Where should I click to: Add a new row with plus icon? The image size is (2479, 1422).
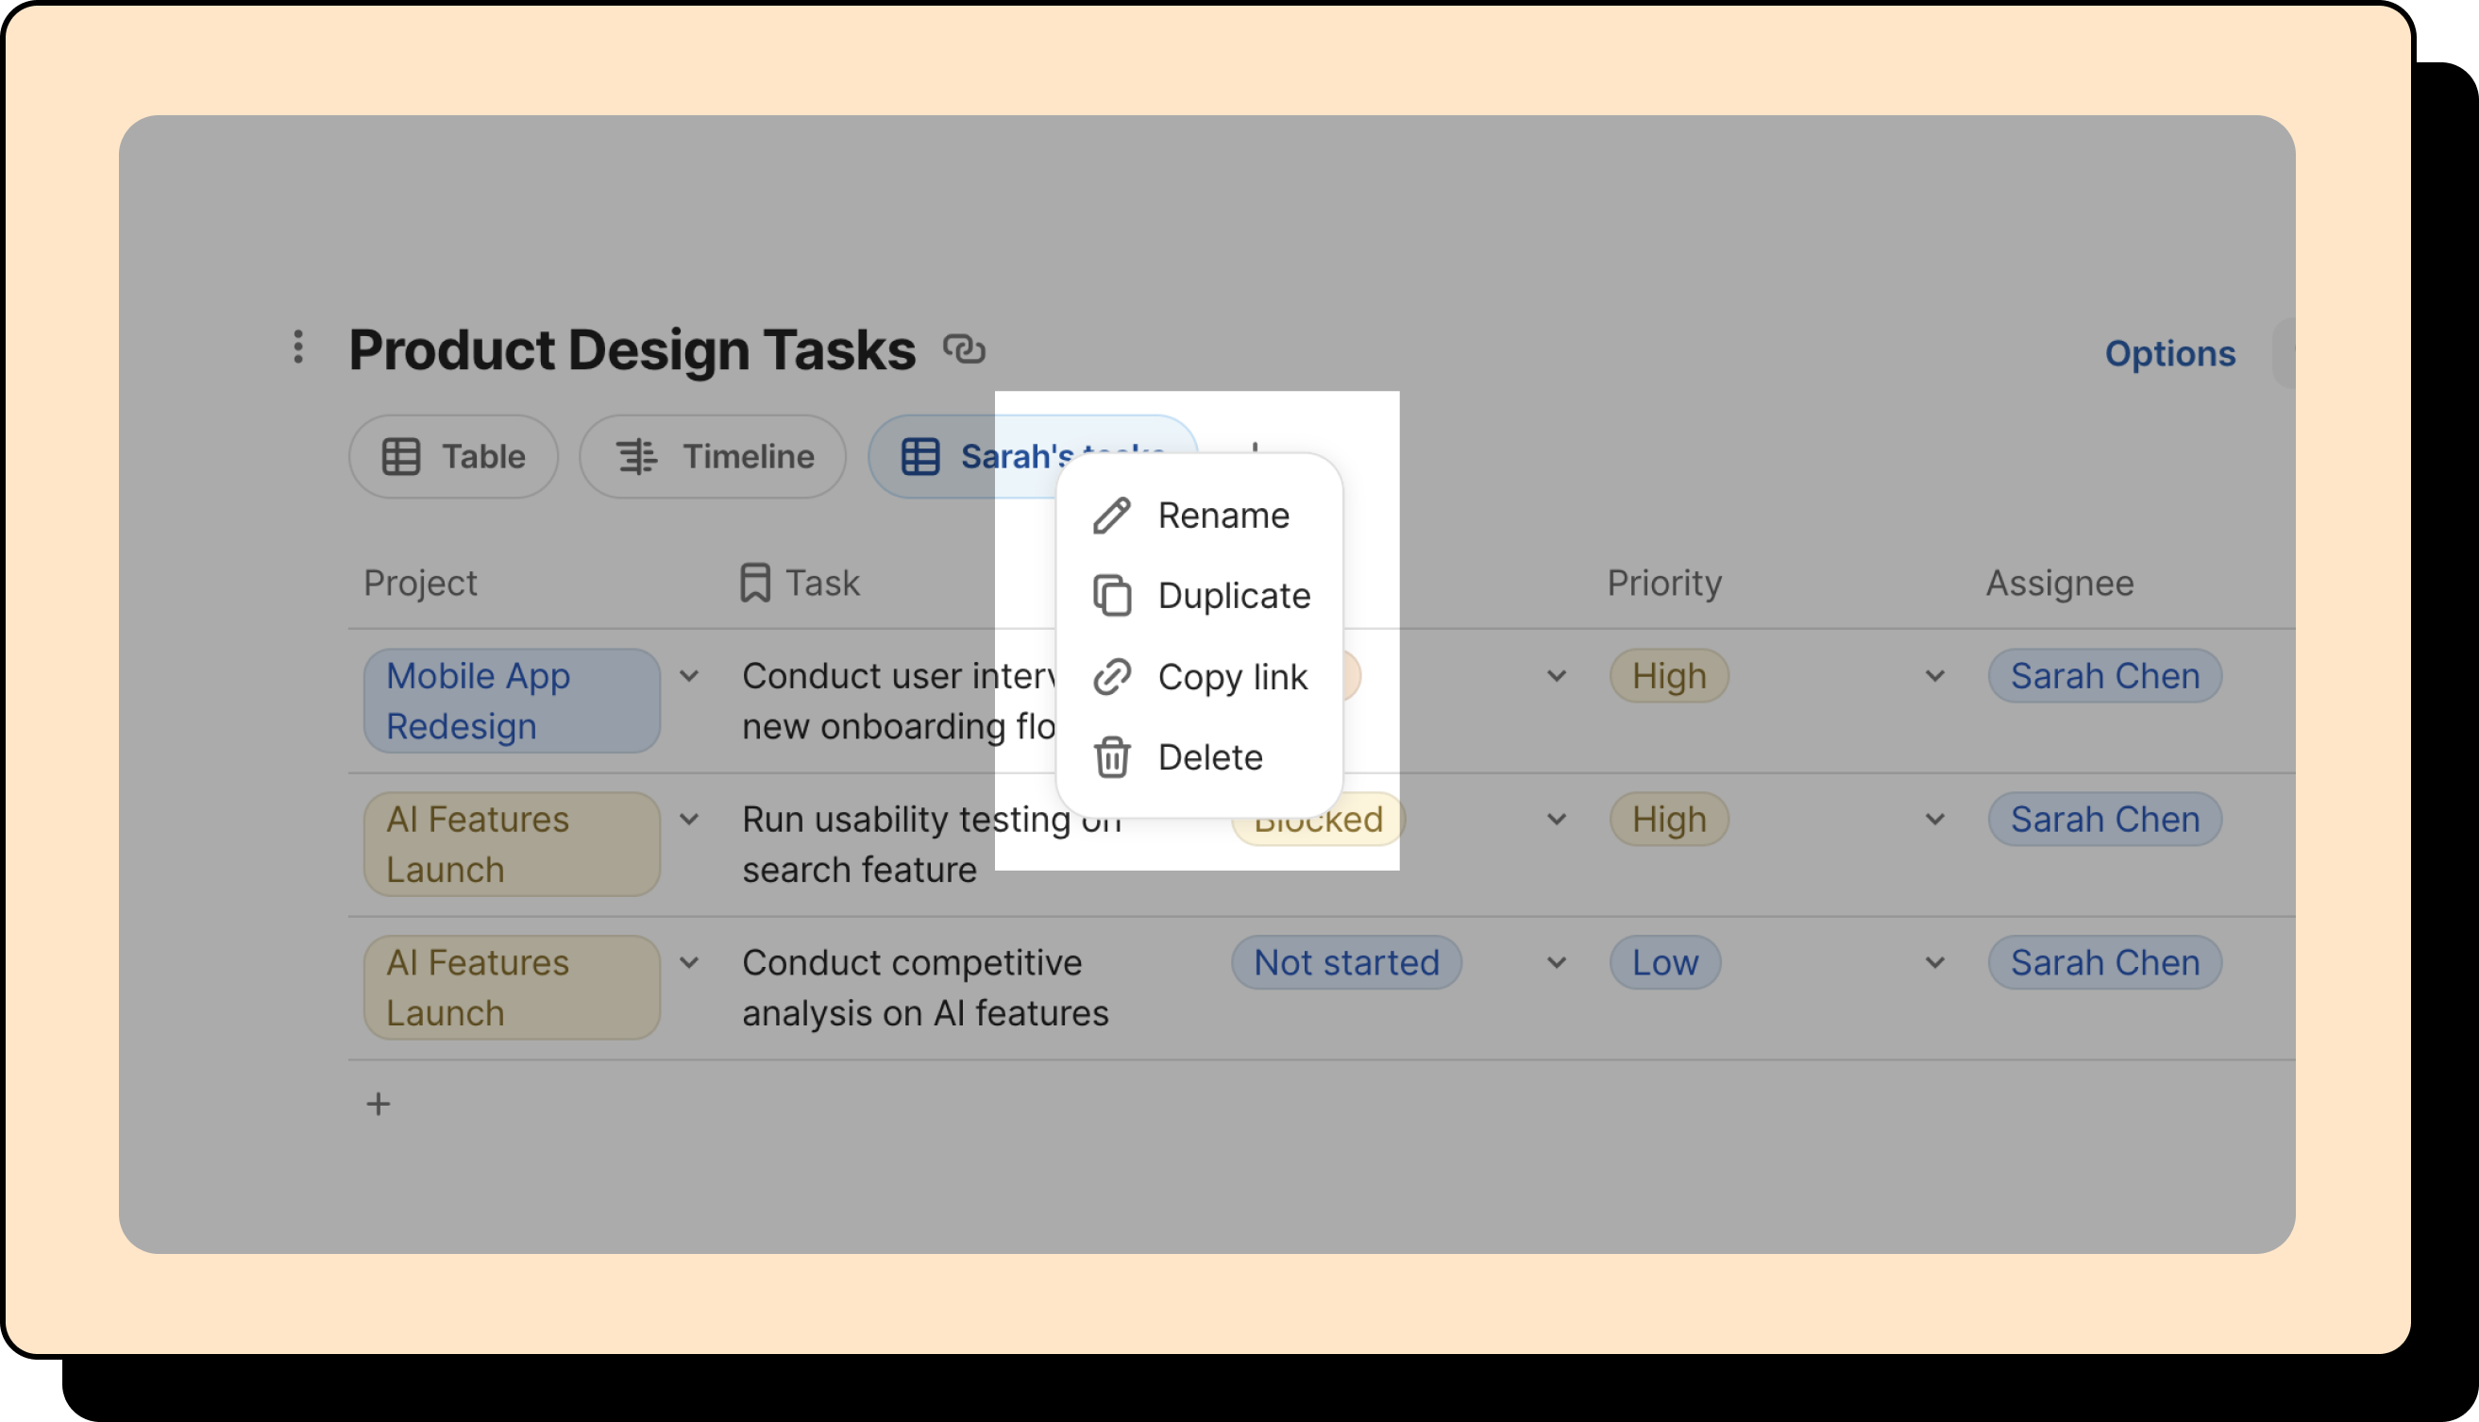point(378,1104)
